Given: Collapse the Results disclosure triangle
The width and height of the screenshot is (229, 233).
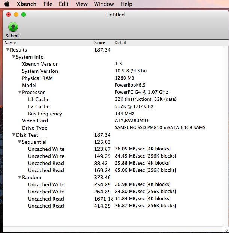Looking at the screenshot, I should (x=7, y=50).
